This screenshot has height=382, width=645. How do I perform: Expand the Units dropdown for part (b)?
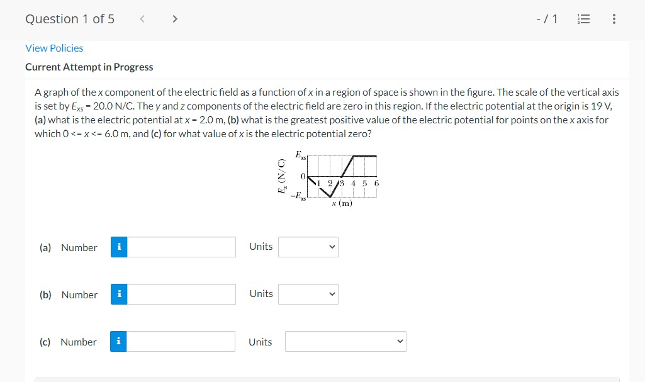point(308,294)
